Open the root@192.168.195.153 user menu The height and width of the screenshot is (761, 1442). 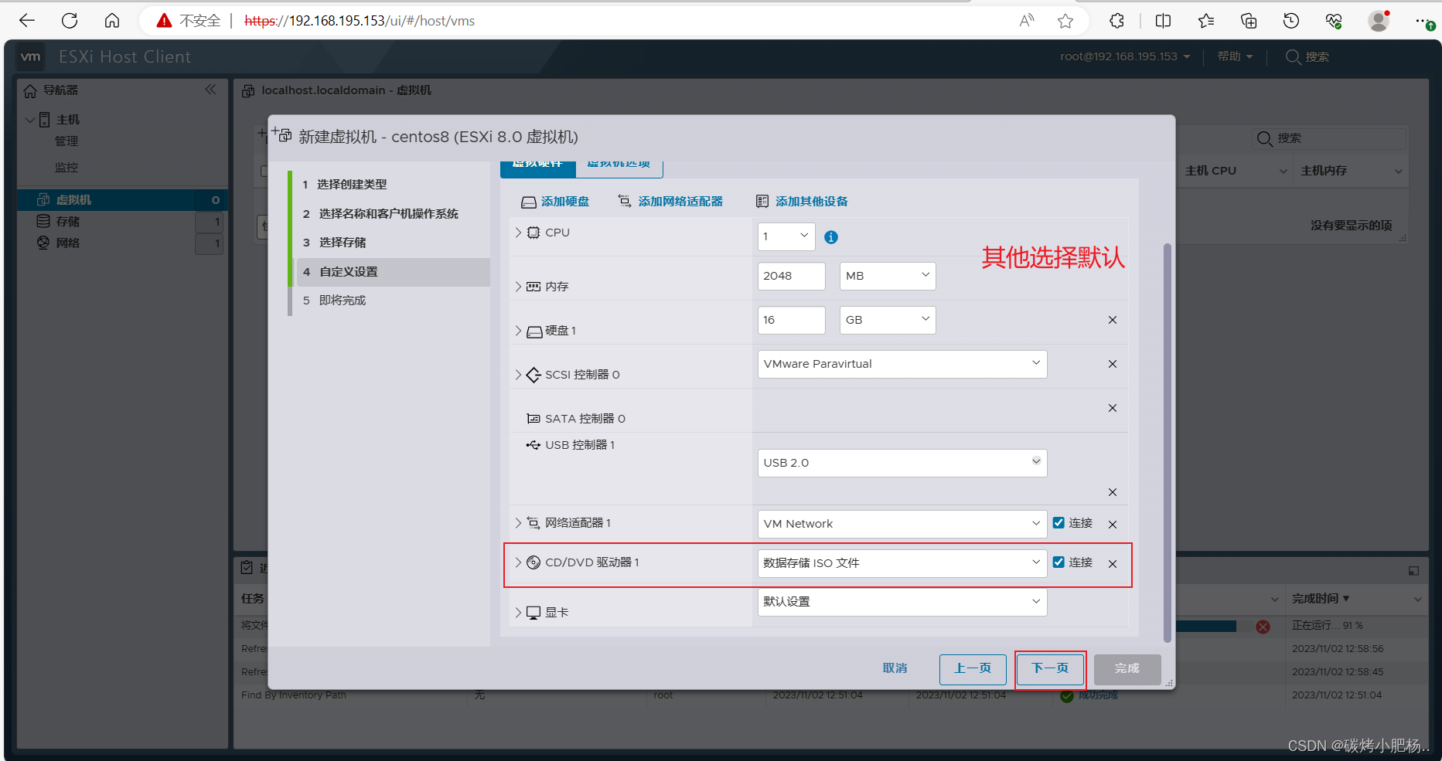click(x=1125, y=56)
